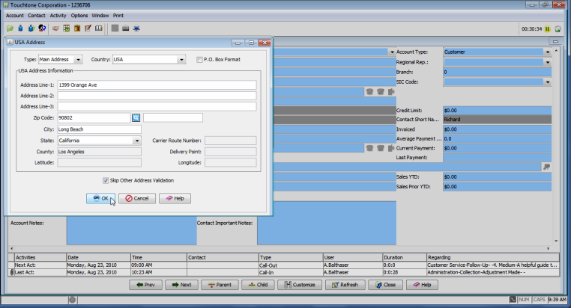Click the Customize button
Viewport: 571px width, 308px height.
299,285
